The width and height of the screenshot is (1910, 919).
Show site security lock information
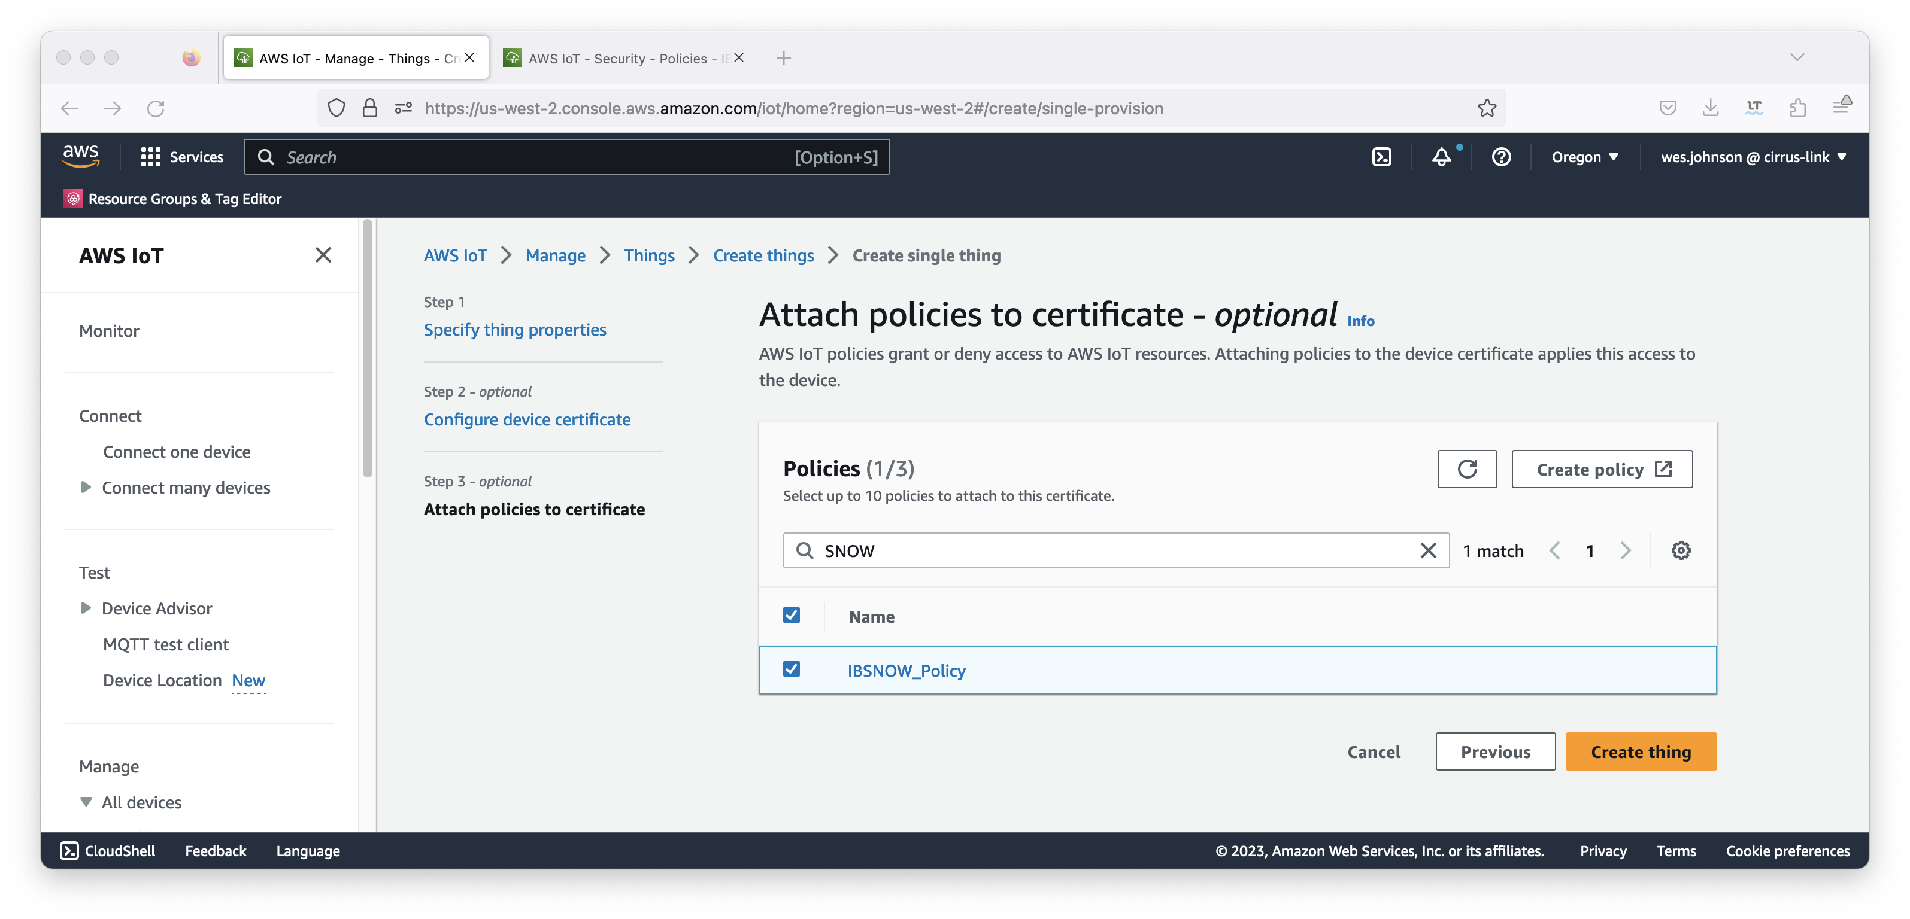[x=370, y=108]
